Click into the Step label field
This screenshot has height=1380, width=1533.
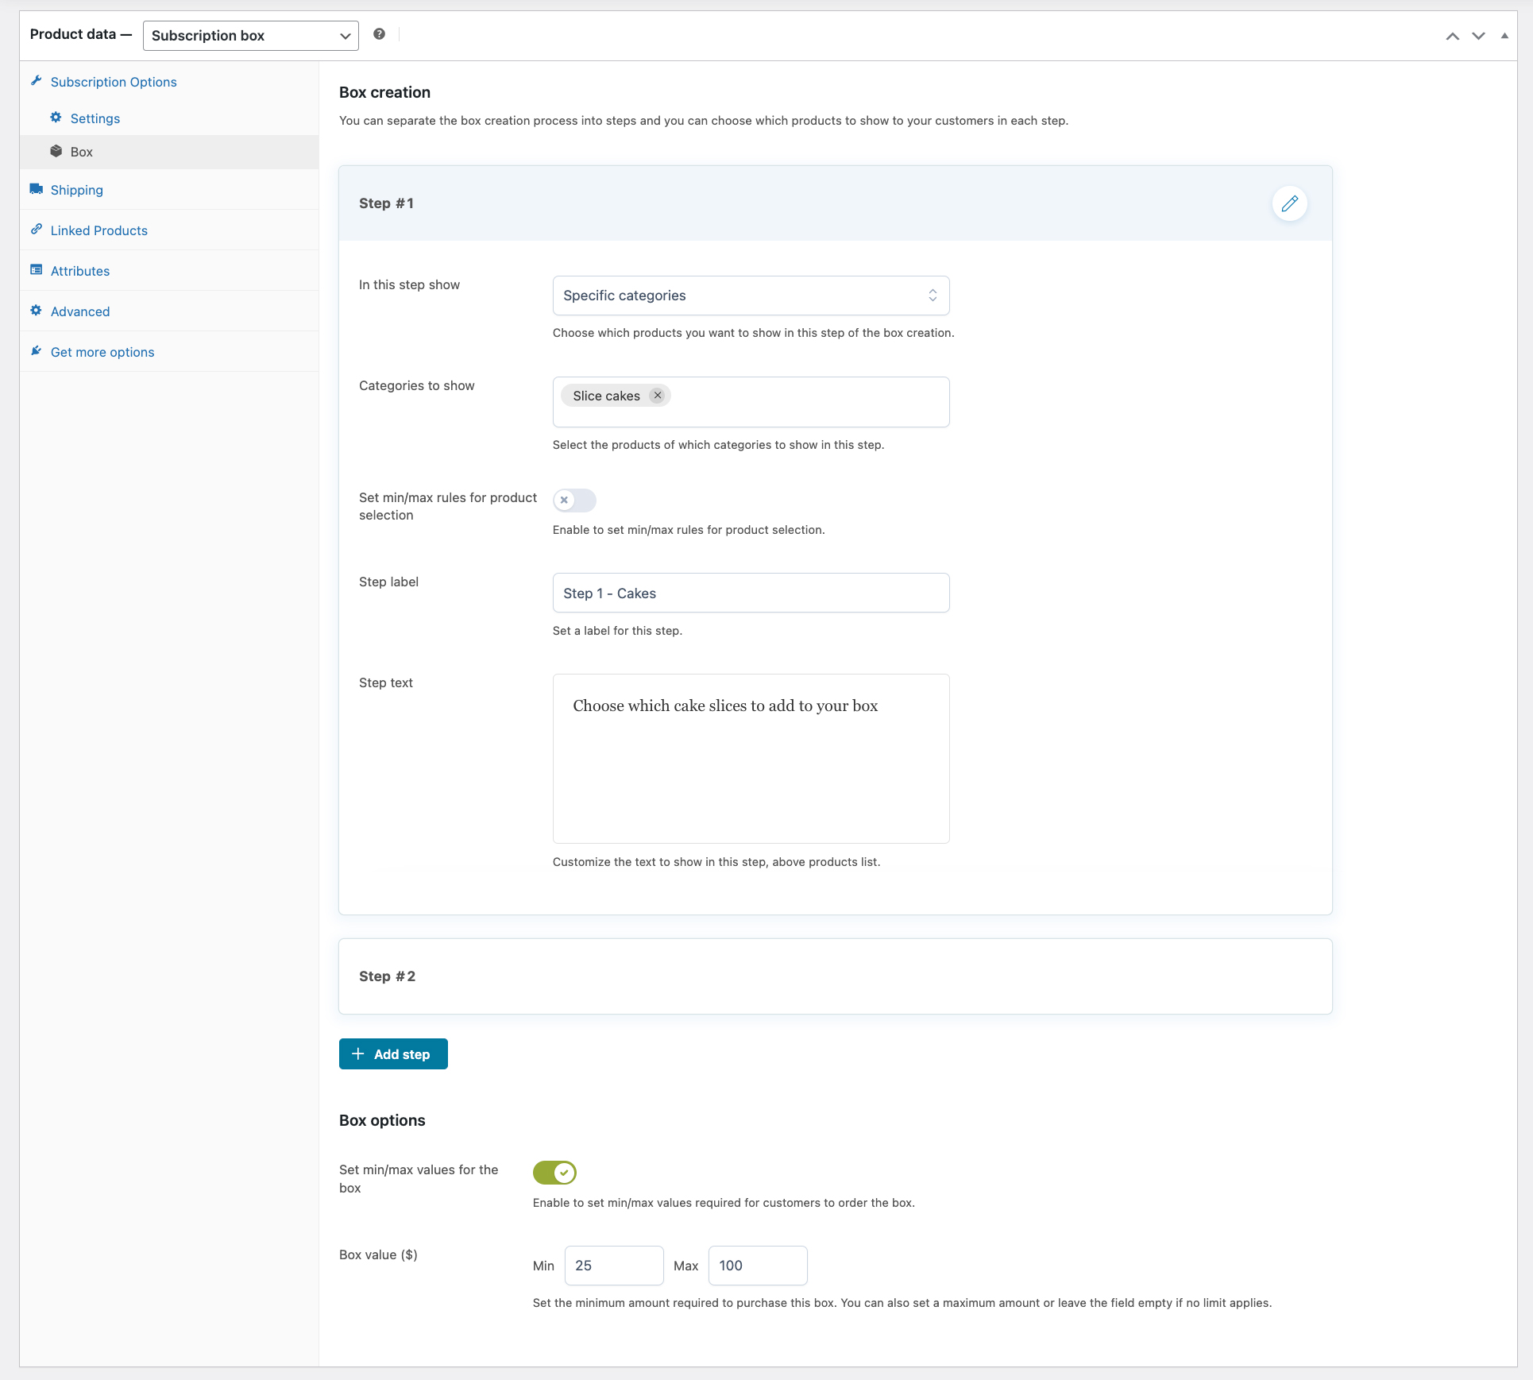coord(750,593)
